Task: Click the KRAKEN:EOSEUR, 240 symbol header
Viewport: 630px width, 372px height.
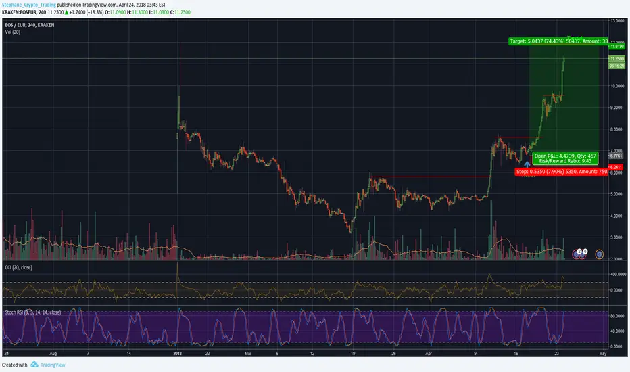Action: click(x=24, y=12)
